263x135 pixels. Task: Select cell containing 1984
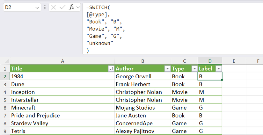(x=62, y=76)
